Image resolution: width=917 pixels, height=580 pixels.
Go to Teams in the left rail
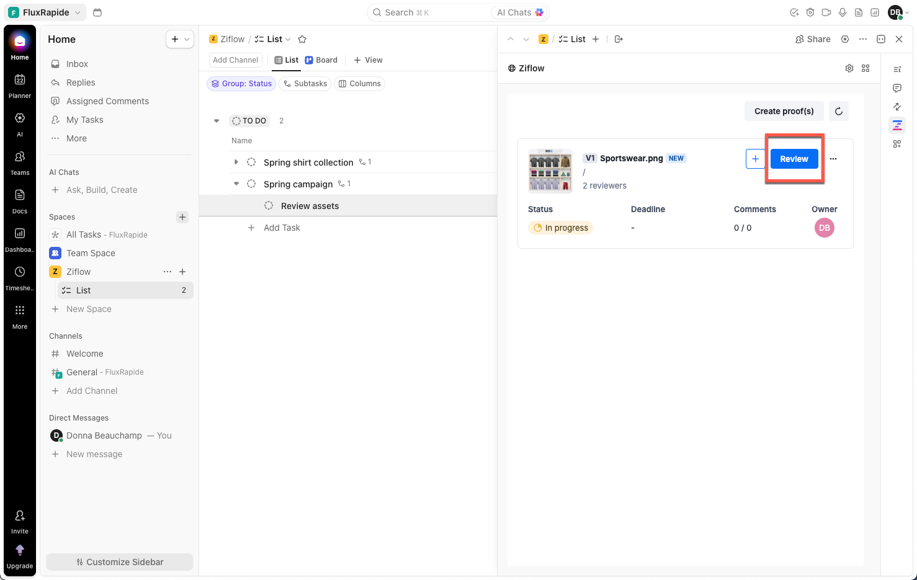pos(20,163)
